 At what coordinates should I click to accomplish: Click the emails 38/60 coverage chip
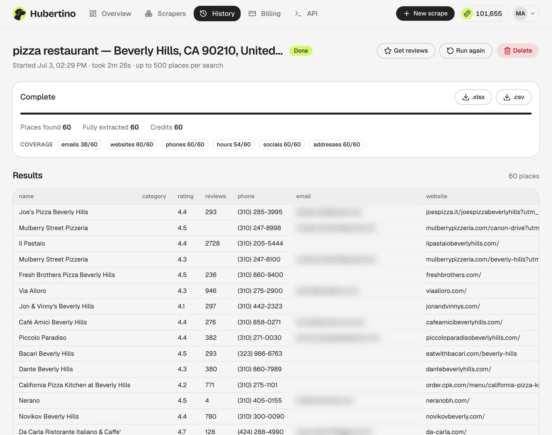coord(79,144)
